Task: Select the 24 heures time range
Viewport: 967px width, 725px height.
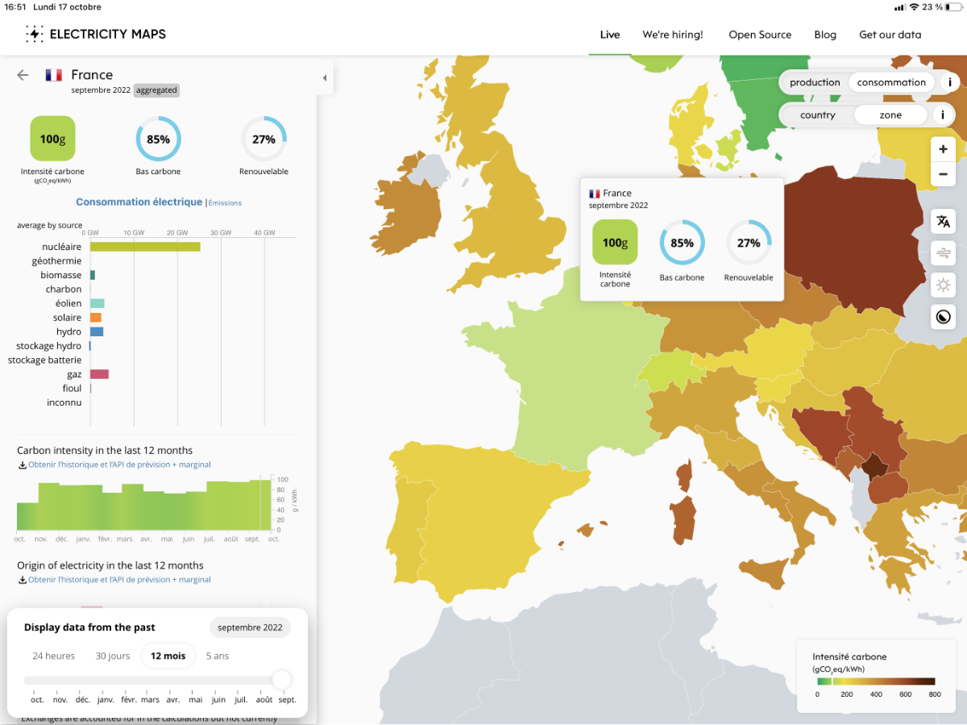Action: tap(54, 656)
